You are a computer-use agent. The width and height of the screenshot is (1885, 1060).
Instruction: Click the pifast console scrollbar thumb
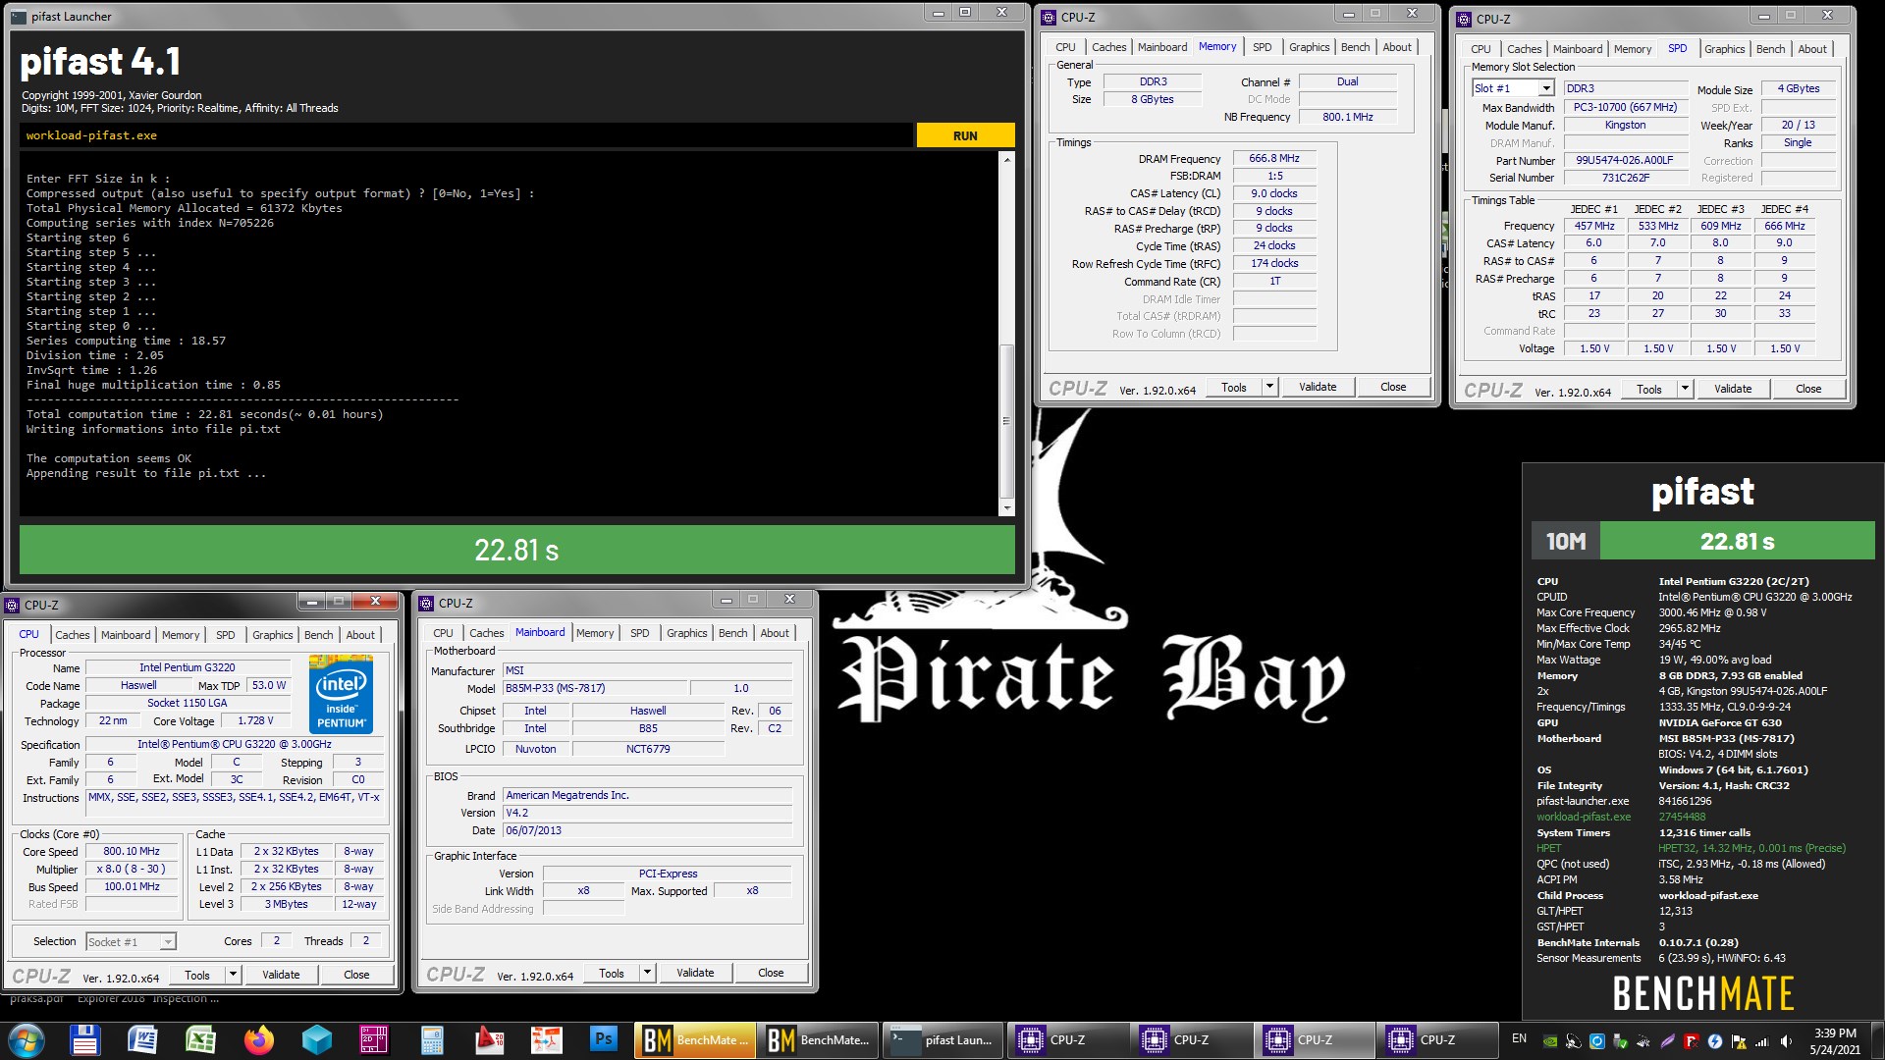(1006, 422)
